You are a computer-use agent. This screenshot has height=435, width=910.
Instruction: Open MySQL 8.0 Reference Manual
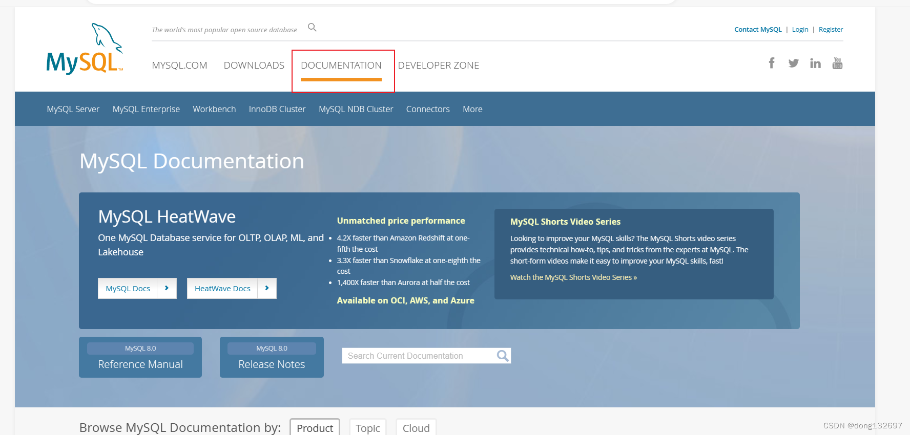click(140, 357)
